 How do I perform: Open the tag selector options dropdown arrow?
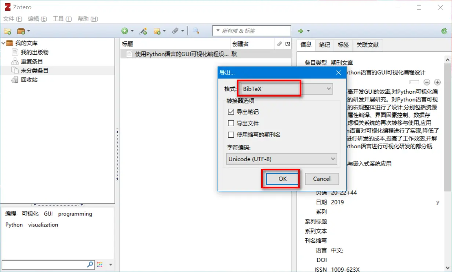click(110, 264)
